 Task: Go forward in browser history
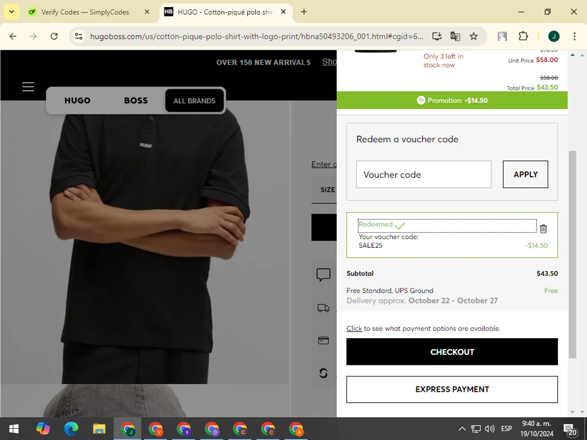(x=33, y=36)
